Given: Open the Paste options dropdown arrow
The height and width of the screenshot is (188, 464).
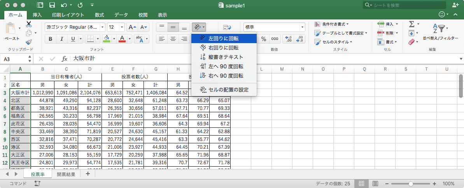Looking at the screenshot, I should [x=19, y=28].
